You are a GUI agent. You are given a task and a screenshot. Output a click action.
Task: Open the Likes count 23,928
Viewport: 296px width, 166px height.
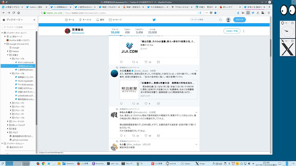click(x=153, y=31)
